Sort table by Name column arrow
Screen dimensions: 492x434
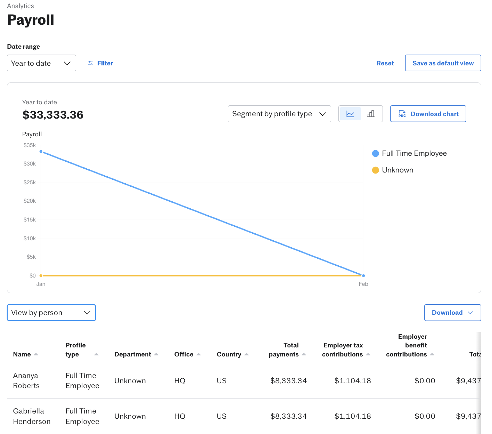(x=36, y=354)
